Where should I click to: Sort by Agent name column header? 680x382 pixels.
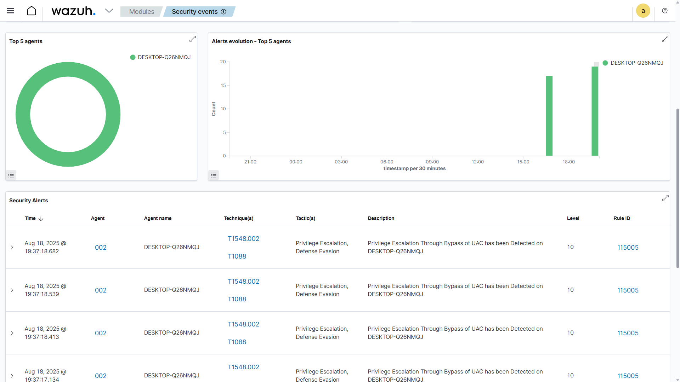click(x=158, y=218)
